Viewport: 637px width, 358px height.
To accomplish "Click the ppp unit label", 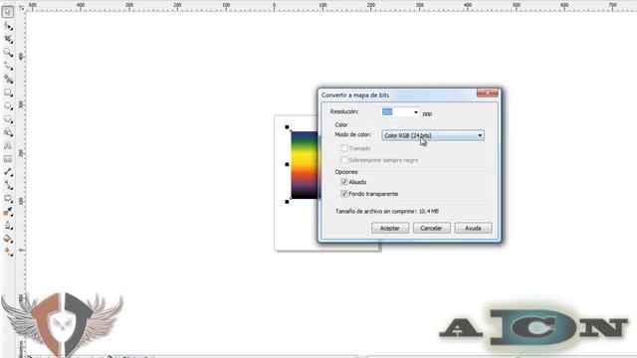I will (x=427, y=114).
